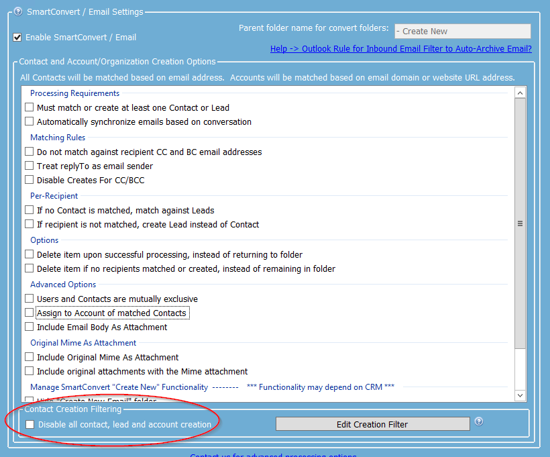Viewport: 550px width, 457px height.
Task: Check Do not match against recipient CC and BC
Action: coord(30,152)
